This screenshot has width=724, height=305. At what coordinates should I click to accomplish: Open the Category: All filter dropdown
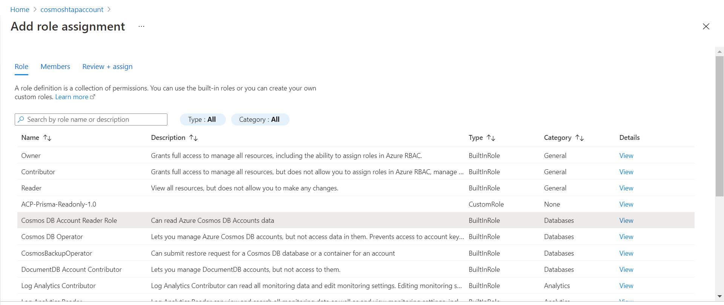pyautogui.click(x=260, y=120)
